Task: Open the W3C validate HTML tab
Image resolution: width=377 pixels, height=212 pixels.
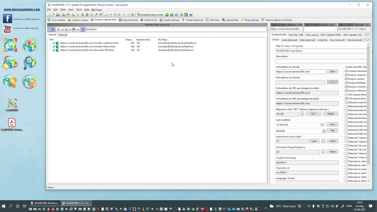Action: coord(330,35)
